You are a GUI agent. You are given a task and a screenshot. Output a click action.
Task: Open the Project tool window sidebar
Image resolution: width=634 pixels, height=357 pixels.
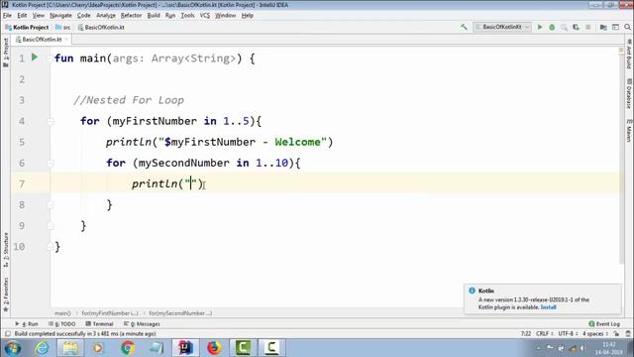tap(6, 52)
